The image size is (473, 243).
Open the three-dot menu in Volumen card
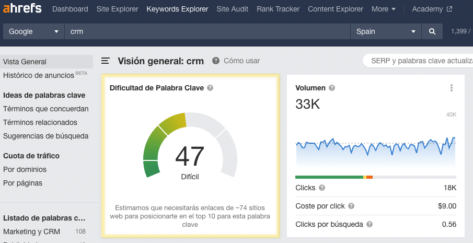pos(452,88)
